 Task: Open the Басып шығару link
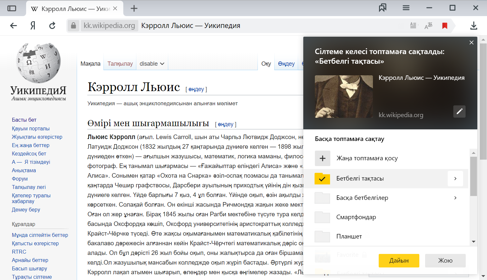point(29,268)
